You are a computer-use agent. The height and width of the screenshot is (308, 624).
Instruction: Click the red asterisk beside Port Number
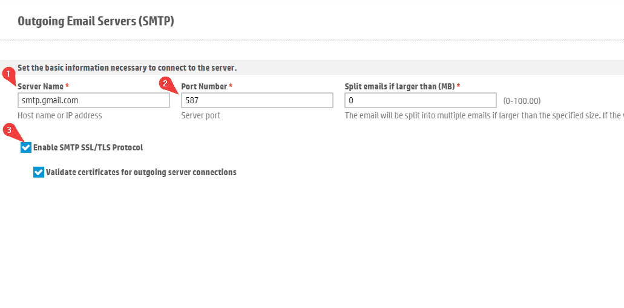click(231, 86)
